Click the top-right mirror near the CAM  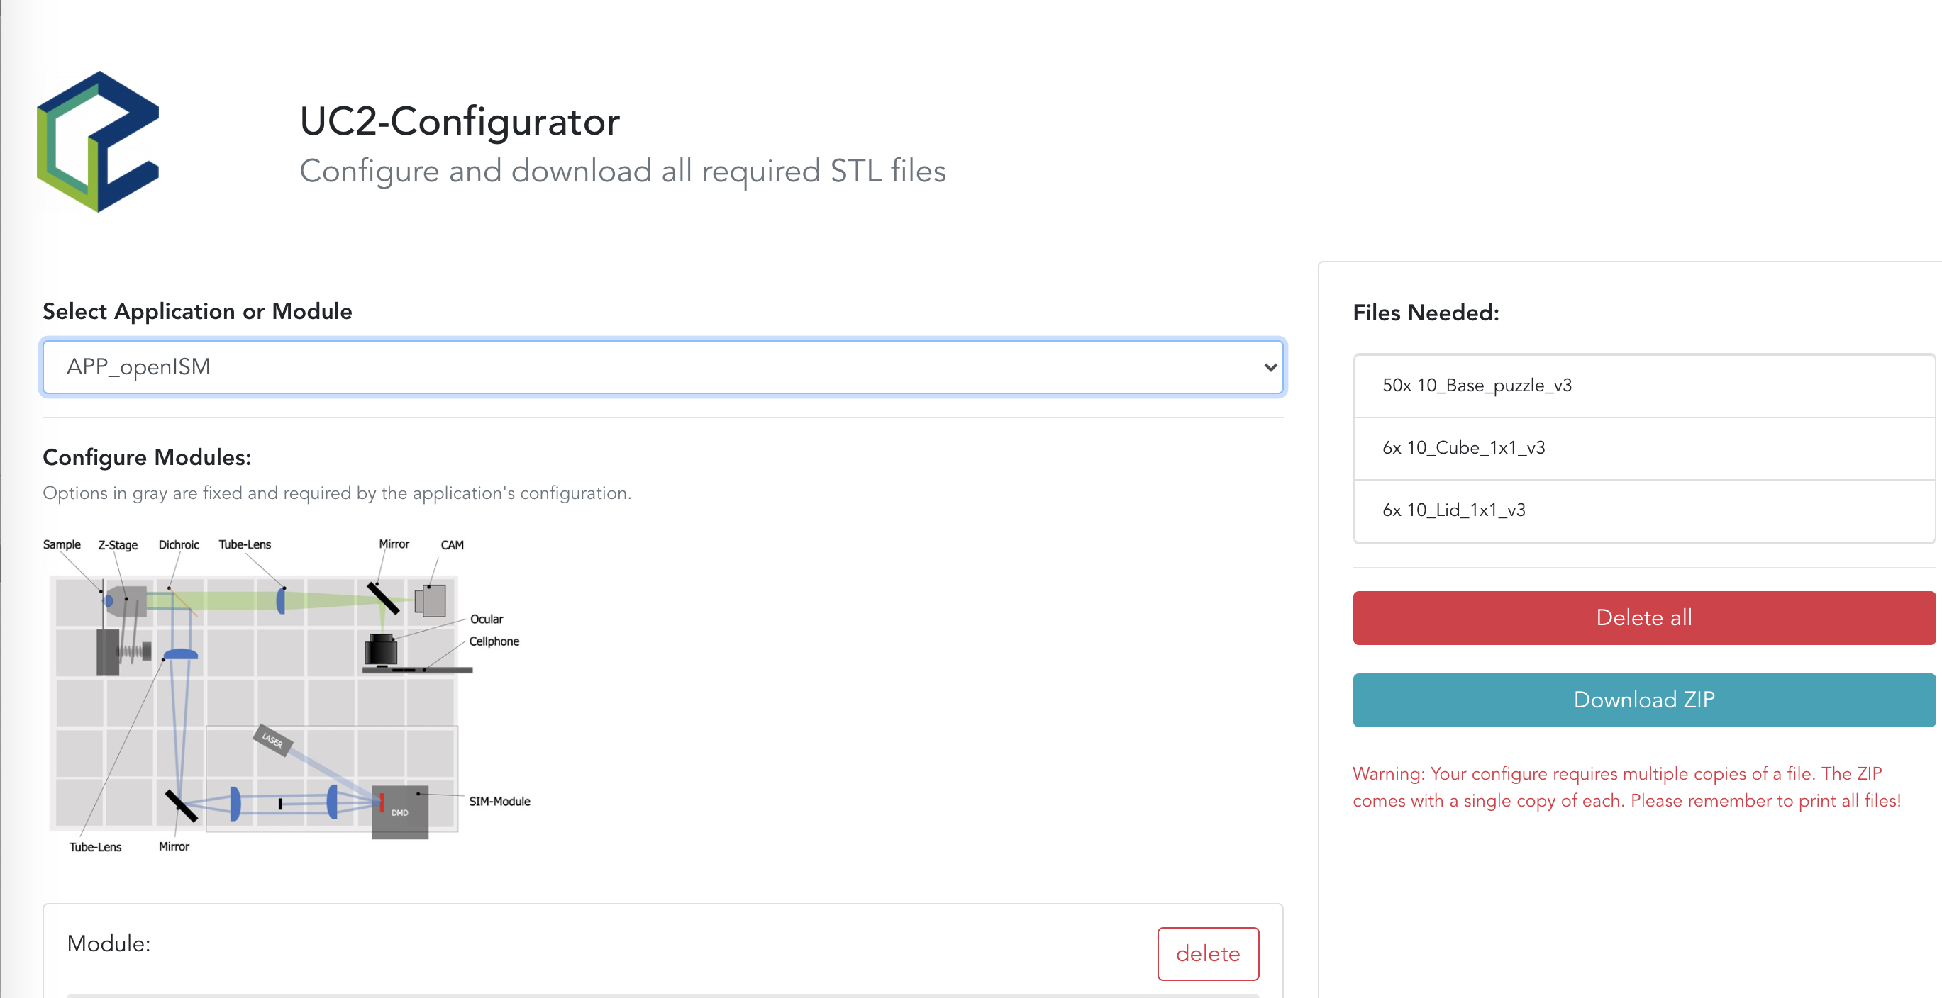click(383, 598)
